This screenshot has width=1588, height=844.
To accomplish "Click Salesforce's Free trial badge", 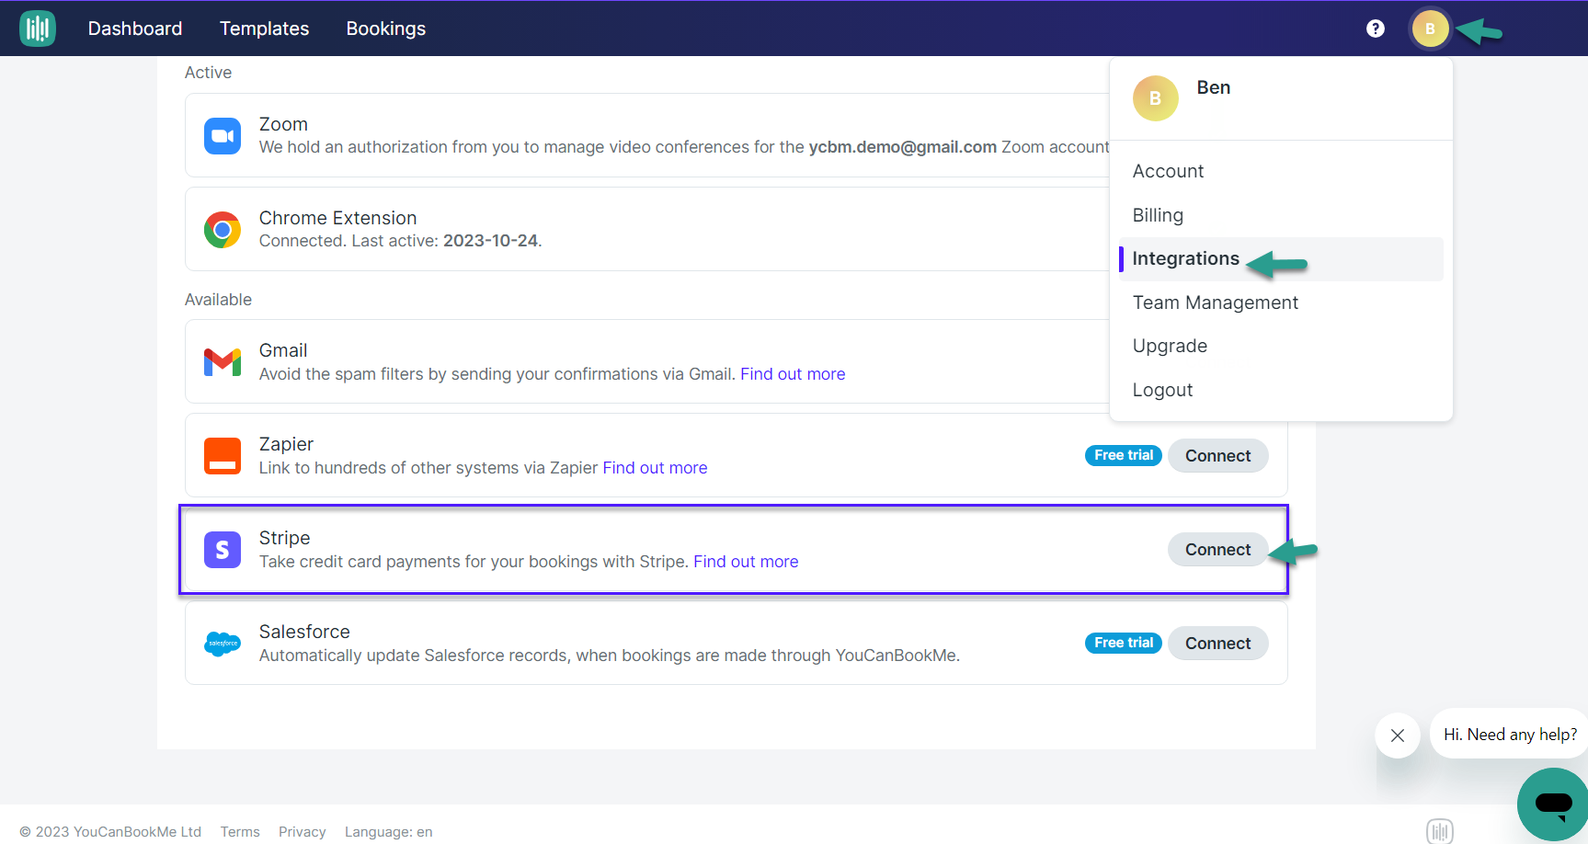I will 1124,643.
